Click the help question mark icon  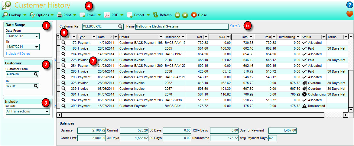pyautogui.click(x=349, y=5)
